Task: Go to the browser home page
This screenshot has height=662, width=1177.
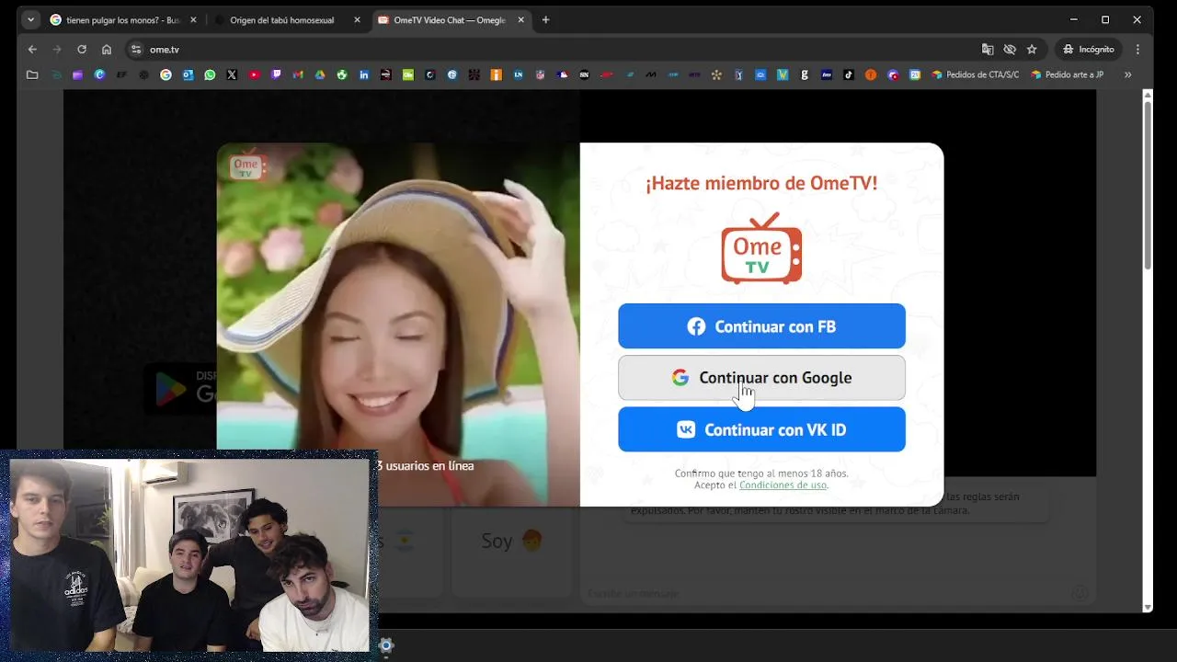Action: [x=107, y=50]
